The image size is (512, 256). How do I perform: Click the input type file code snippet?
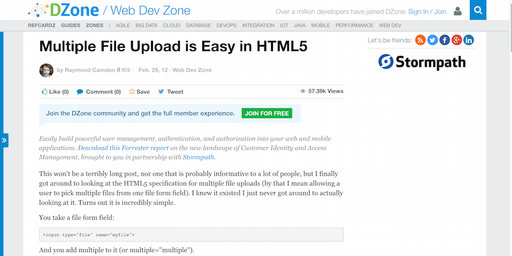[191, 234]
